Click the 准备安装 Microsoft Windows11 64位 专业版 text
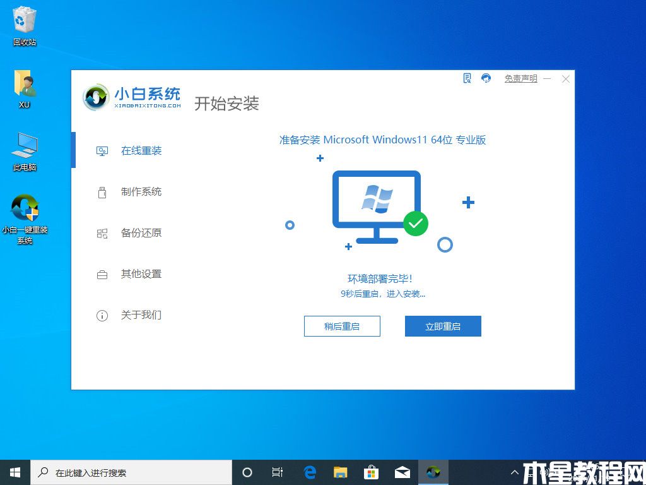Screen dimensions: 646x485 (382, 140)
